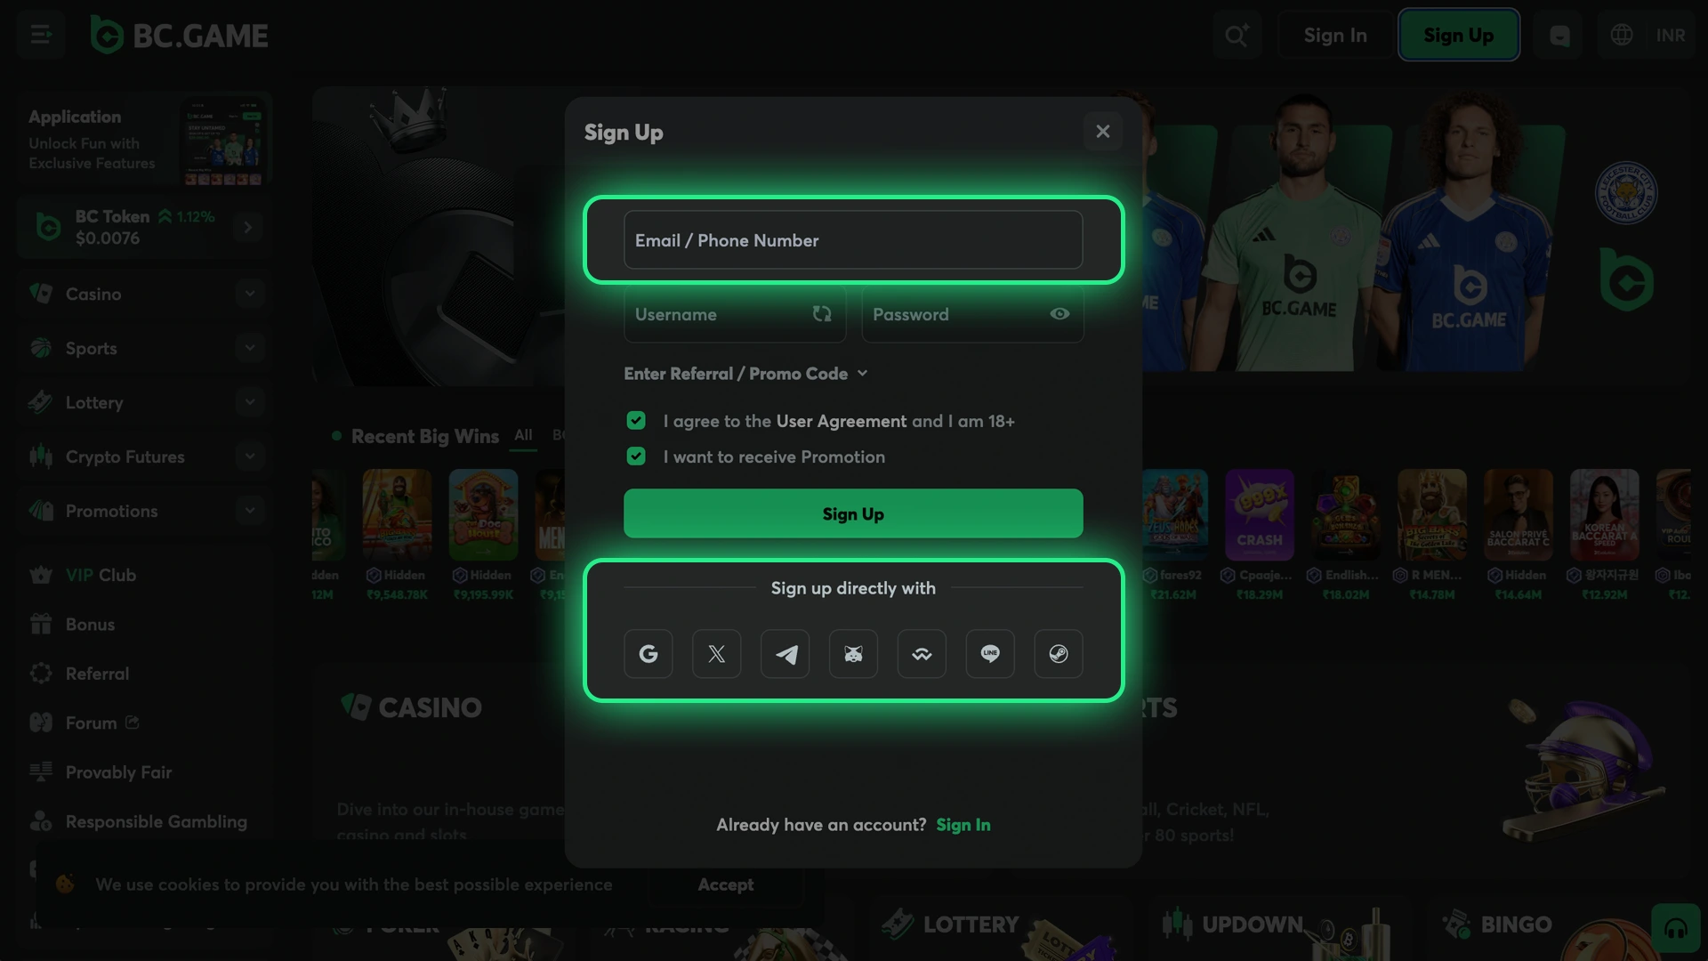Follow Sign In link in dialog
This screenshot has height=961, width=1708.
[963, 825]
